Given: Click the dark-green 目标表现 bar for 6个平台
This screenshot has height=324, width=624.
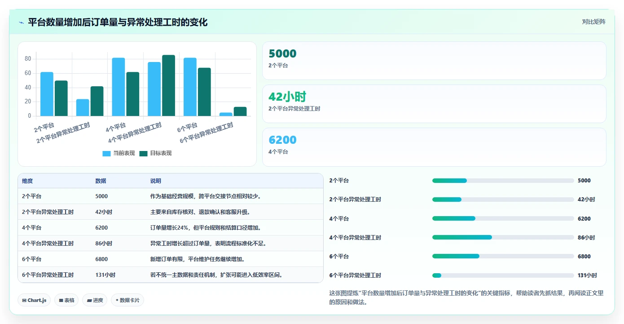Looking at the screenshot, I should pyautogui.click(x=204, y=92).
